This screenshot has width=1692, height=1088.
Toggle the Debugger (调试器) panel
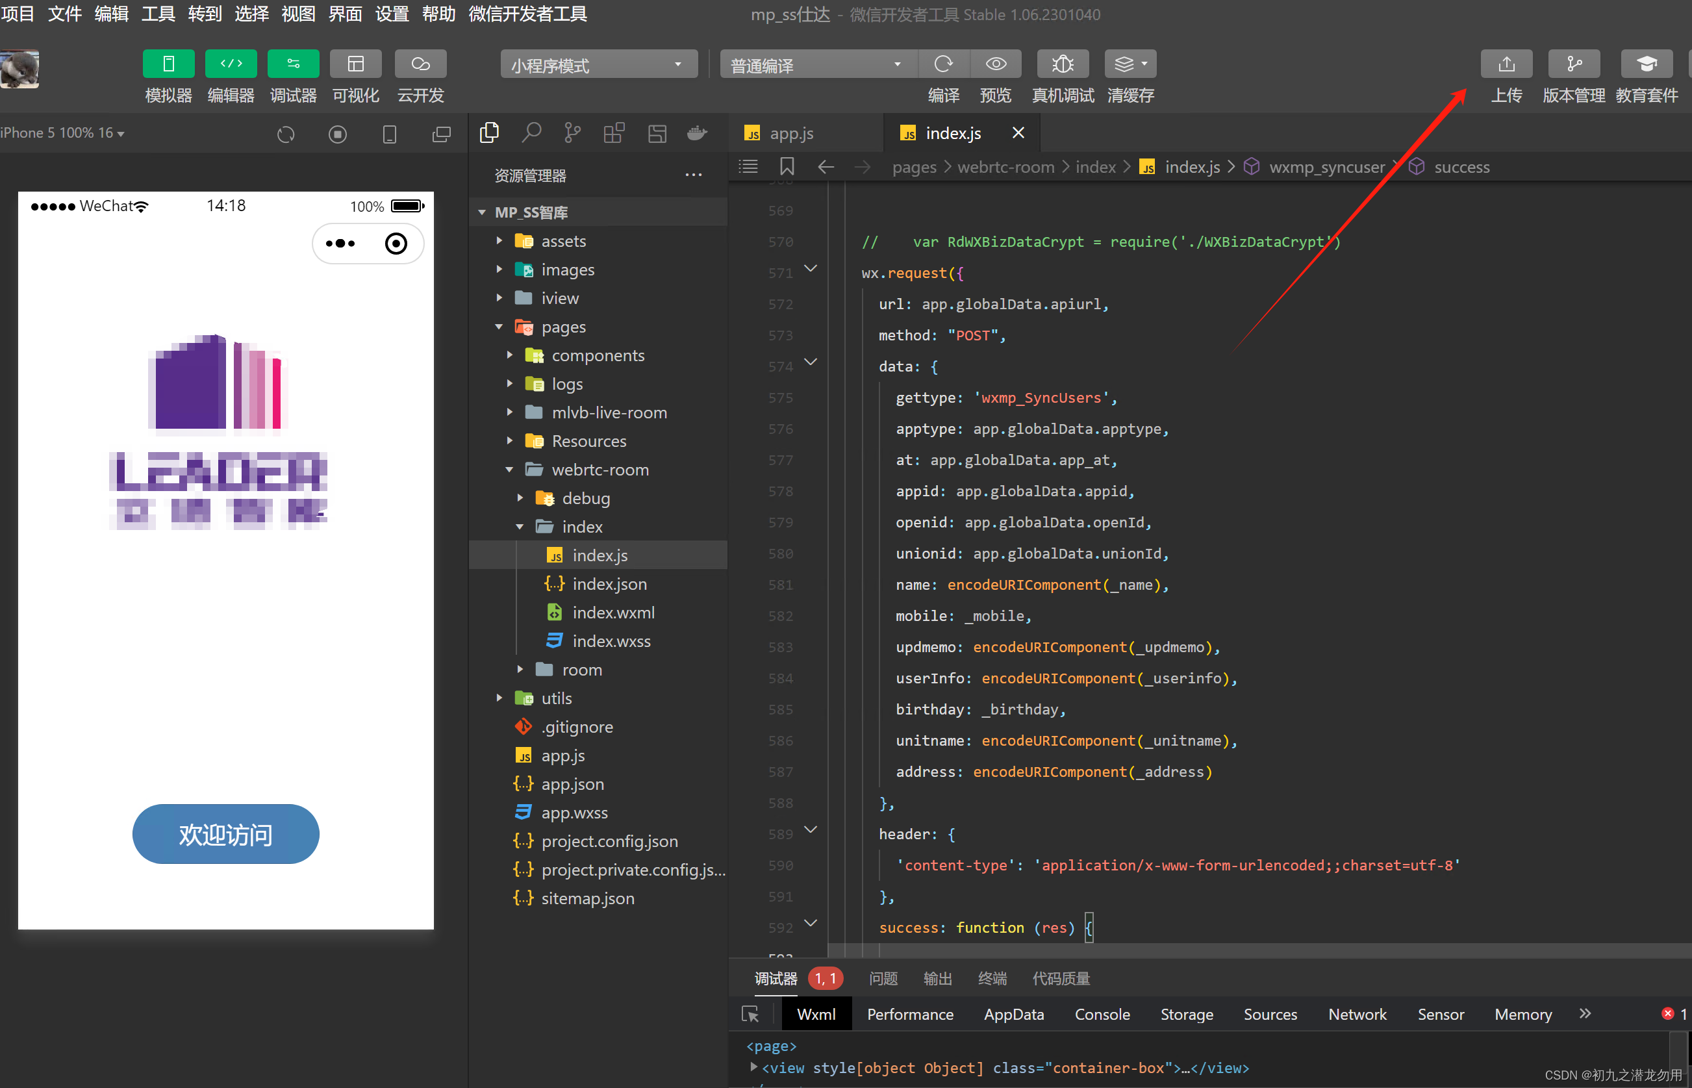pyautogui.click(x=293, y=64)
